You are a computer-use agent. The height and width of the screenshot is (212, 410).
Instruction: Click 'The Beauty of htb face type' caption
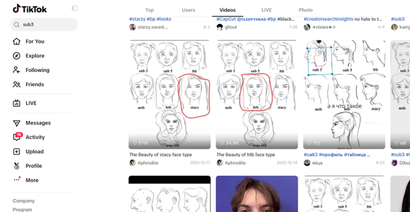pos(246,154)
